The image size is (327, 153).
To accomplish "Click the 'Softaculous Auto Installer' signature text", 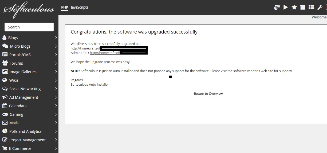I will [x=90, y=85].
